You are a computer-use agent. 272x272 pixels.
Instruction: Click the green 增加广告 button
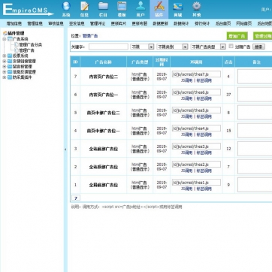(237, 36)
